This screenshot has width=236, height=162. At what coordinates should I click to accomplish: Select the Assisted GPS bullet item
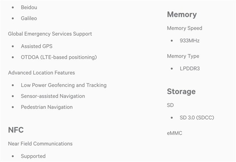[x=37, y=46]
